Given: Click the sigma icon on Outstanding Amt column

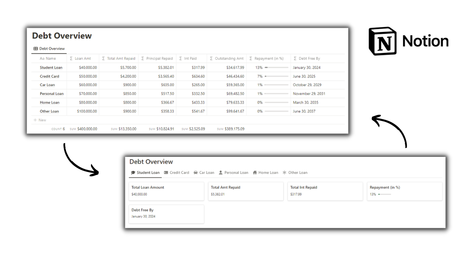Looking at the screenshot, I should point(212,59).
